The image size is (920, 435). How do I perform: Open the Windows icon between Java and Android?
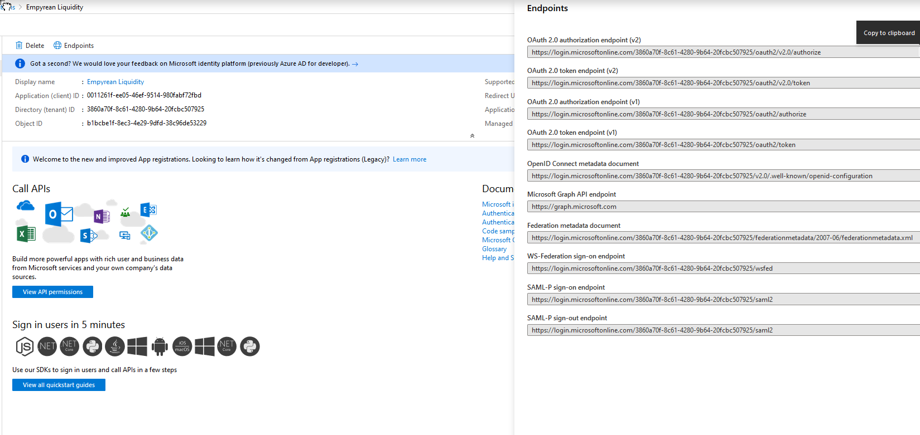tap(137, 346)
